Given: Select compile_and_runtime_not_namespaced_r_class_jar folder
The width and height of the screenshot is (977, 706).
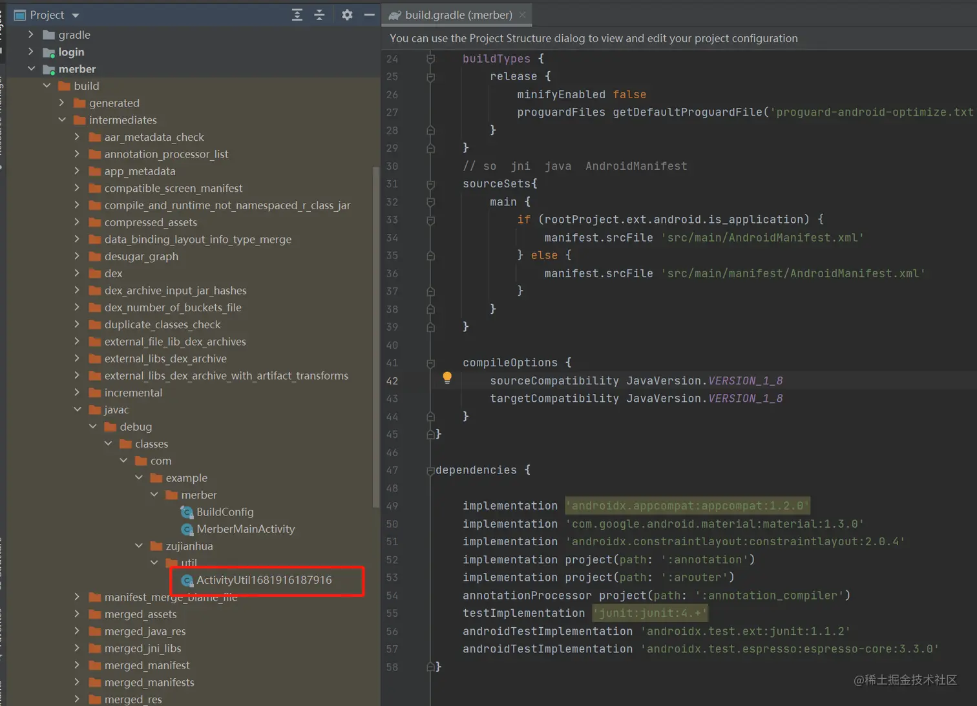Looking at the screenshot, I should 227,205.
